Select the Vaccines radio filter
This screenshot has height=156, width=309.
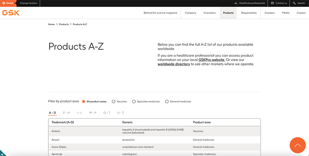pos(113,101)
